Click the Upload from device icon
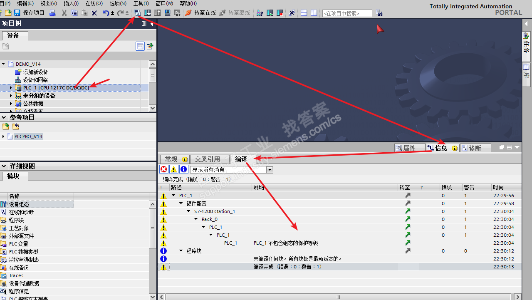This screenshot has height=300, width=532. tap(158, 13)
